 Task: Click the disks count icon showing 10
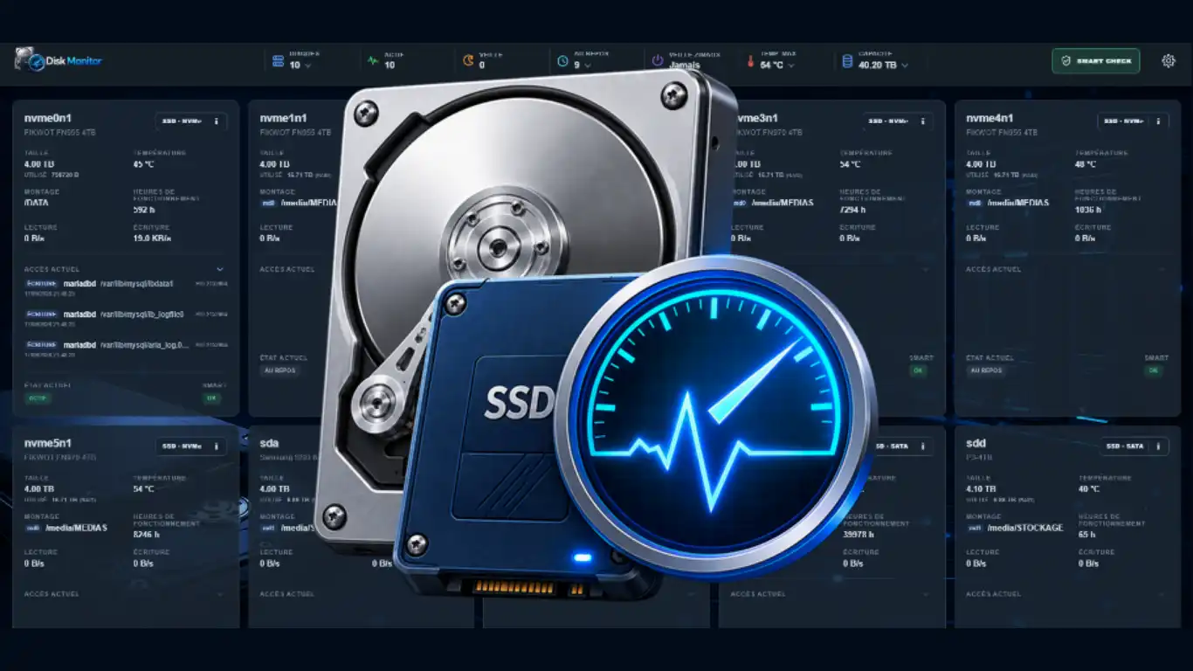coord(278,60)
